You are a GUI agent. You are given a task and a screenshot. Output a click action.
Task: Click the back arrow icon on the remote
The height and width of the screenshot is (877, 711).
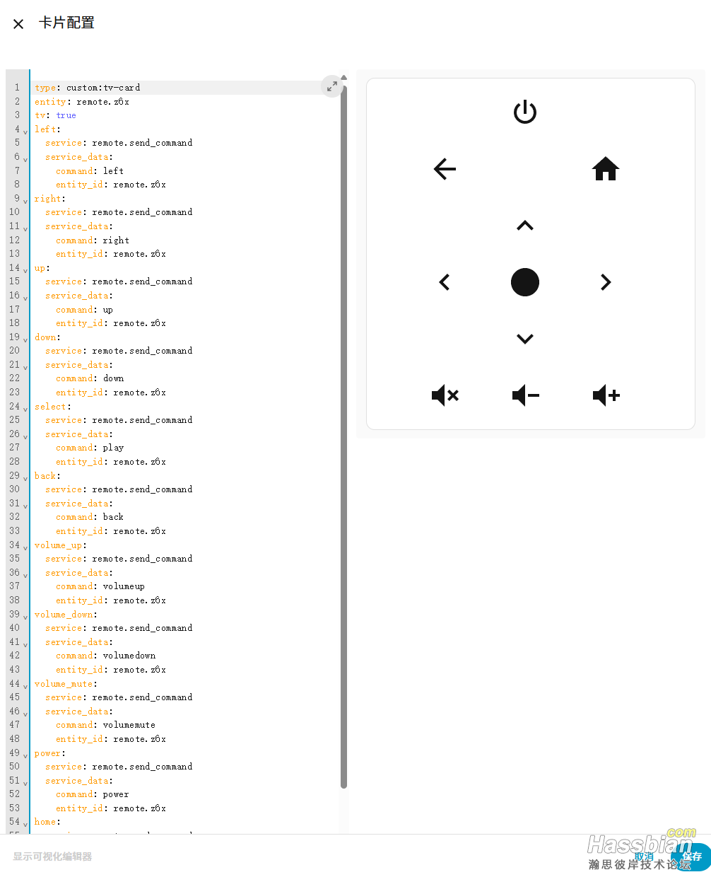[444, 169]
